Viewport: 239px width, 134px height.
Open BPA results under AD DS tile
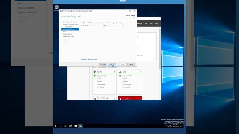point(100,87)
